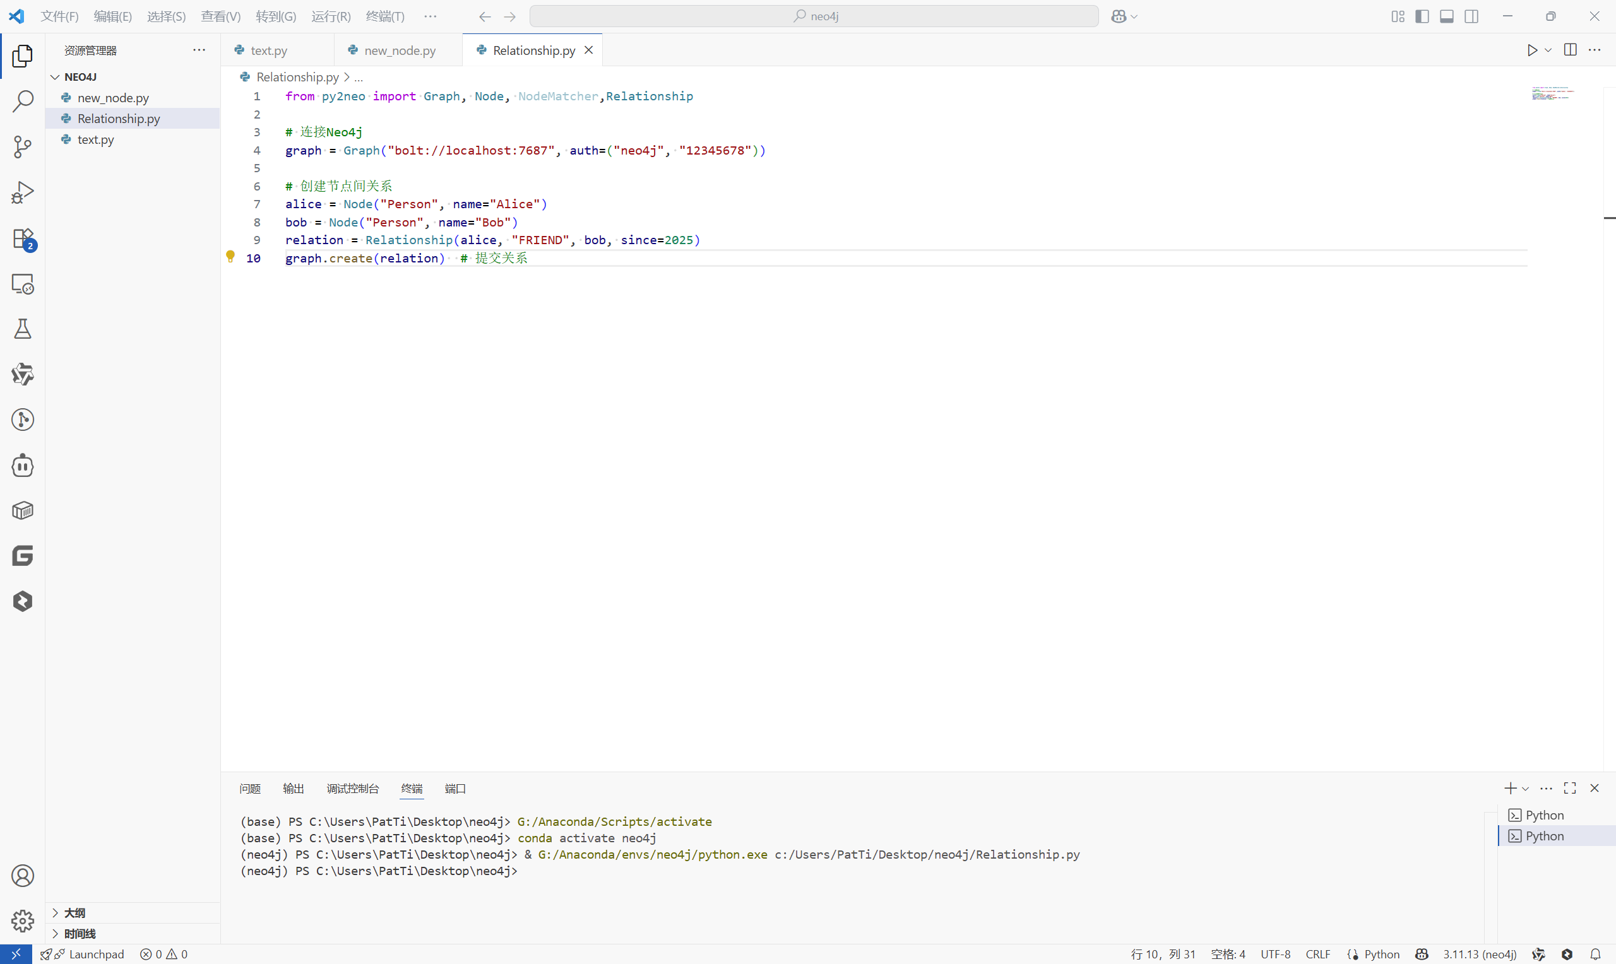Open run button dropdown arrow

1548,50
